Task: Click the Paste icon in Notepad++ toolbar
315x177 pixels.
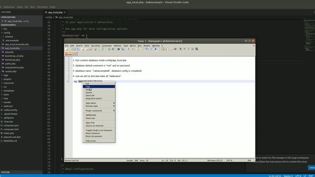Action: tap(103, 49)
